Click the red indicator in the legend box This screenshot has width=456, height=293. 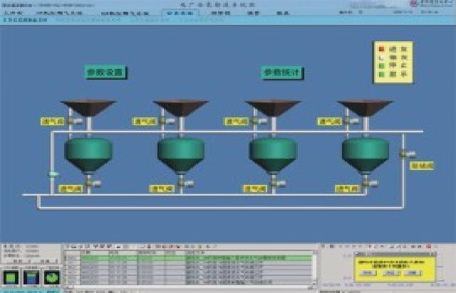click(x=381, y=48)
